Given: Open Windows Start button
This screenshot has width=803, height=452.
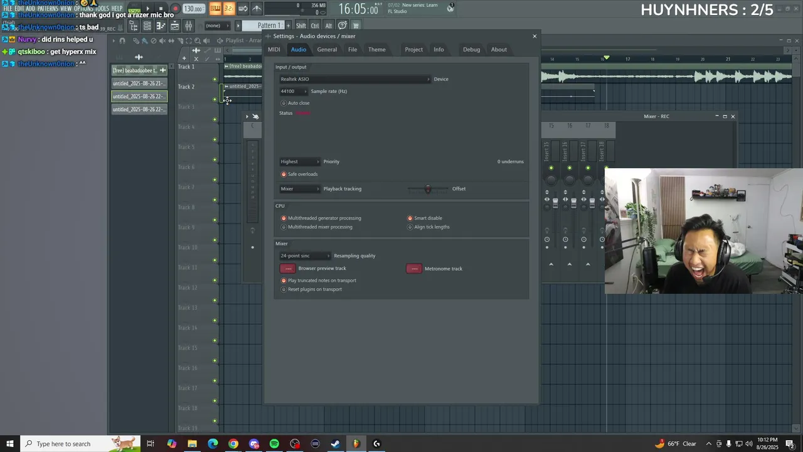Looking at the screenshot, I should coord(10,444).
